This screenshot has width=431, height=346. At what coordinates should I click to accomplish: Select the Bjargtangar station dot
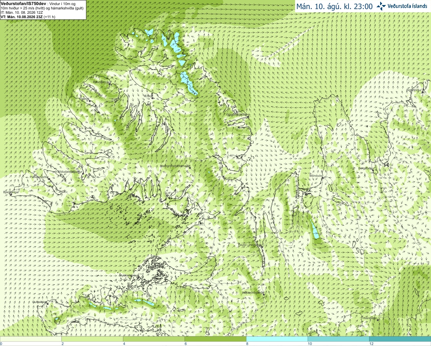pos(10,194)
